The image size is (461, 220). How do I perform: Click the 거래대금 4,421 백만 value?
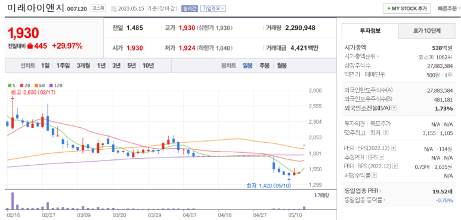(x=304, y=48)
